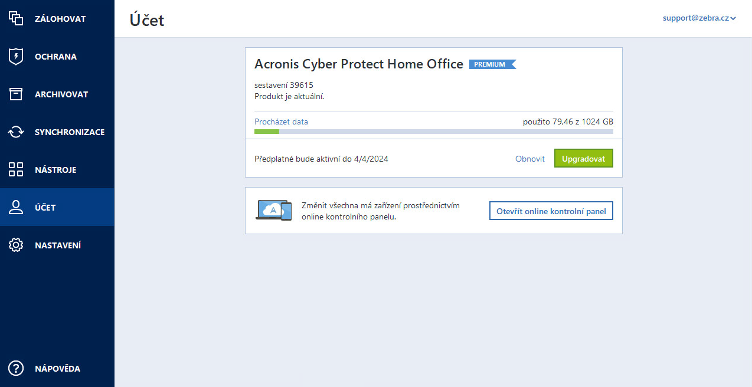Screen dimensions: 752x387
Task: Click the Archivovat box icon
Action: (15, 94)
